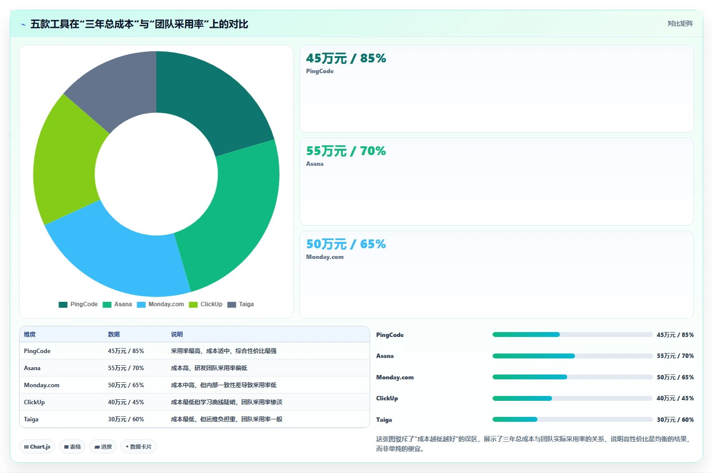Click the 表格 tag chip
The image size is (713, 473).
pyautogui.click(x=72, y=447)
